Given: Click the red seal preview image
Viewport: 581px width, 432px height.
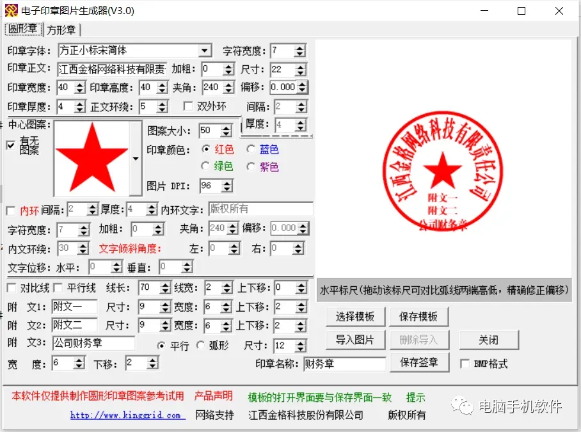Looking at the screenshot, I should (x=443, y=171).
